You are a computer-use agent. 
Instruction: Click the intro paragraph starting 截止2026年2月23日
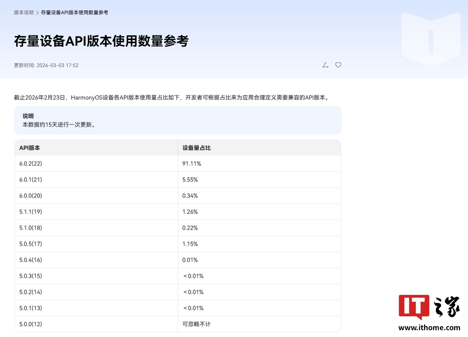[171, 97]
